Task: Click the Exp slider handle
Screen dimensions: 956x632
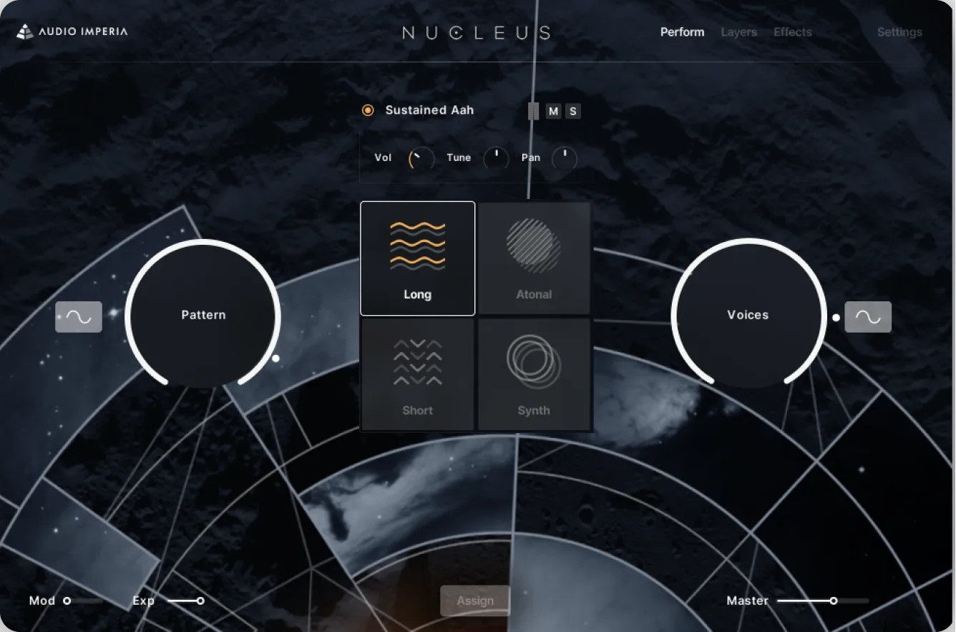Action: (200, 601)
